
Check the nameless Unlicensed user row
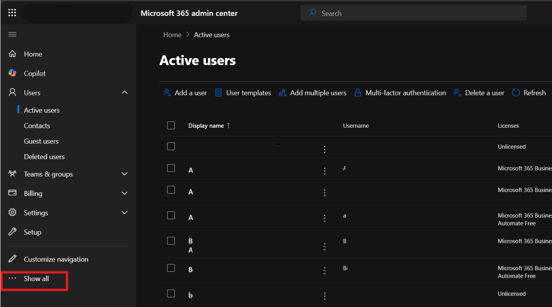click(x=171, y=146)
